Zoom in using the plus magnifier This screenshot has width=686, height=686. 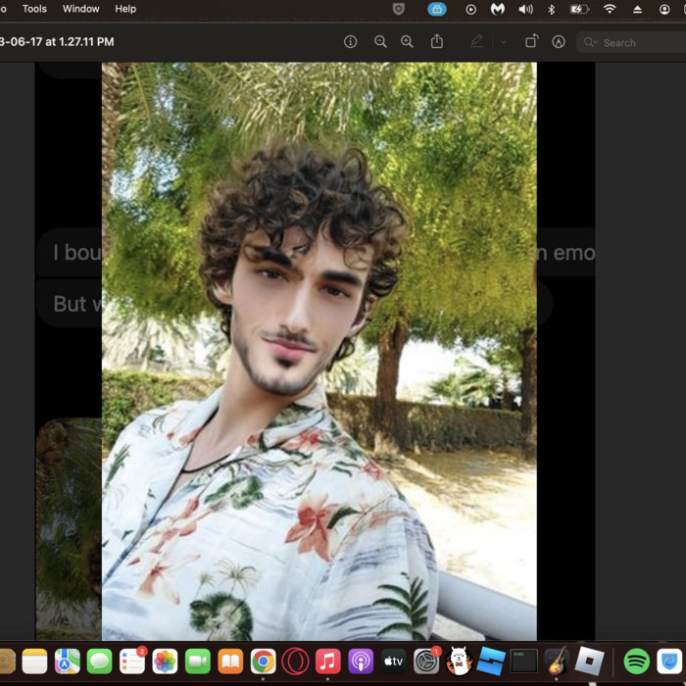pyautogui.click(x=408, y=42)
